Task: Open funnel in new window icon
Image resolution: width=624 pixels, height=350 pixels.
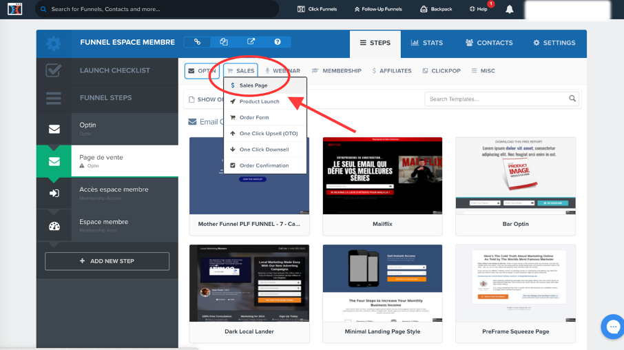Action: coord(251,42)
